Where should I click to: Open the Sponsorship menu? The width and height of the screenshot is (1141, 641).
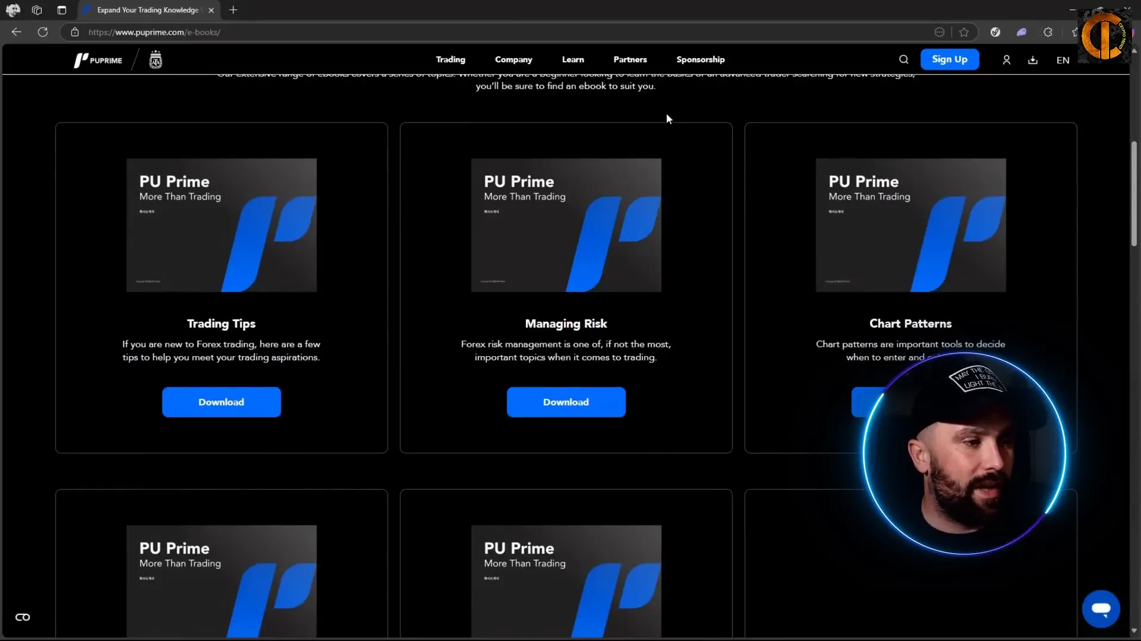click(700, 59)
